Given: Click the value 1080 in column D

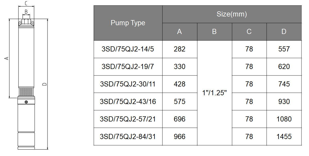Looking at the screenshot, I should [284, 119].
